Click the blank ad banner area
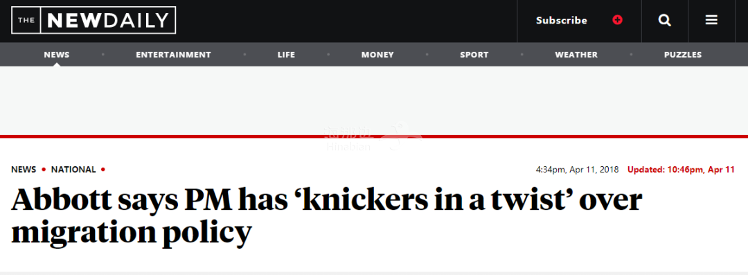Image resolution: width=748 pixels, height=275 pixels. pos(374,100)
